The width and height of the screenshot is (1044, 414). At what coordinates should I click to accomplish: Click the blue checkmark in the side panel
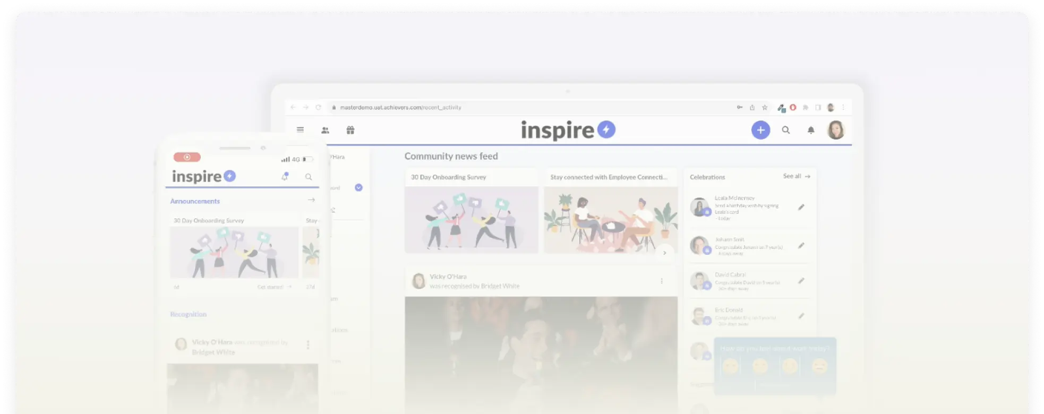[358, 187]
